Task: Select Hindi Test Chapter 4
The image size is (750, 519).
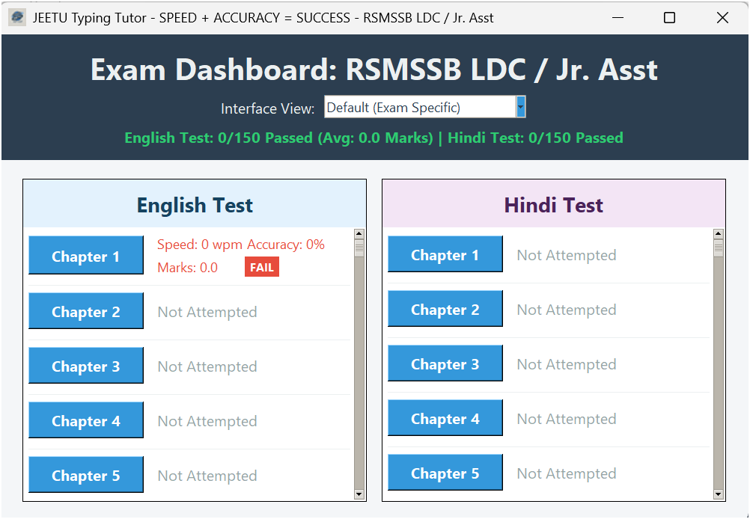Action: tap(445, 419)
